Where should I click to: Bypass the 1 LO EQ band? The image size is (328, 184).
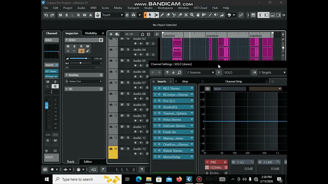coord(233,162)
